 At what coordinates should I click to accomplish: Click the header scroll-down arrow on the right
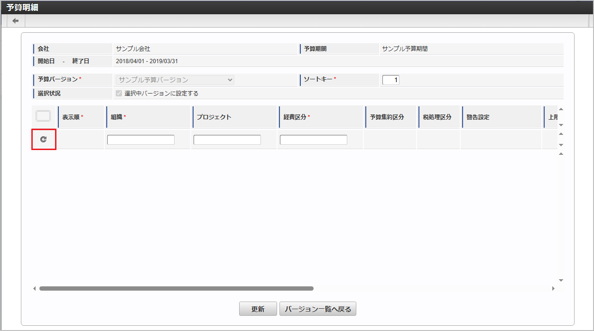coord(561,124)
